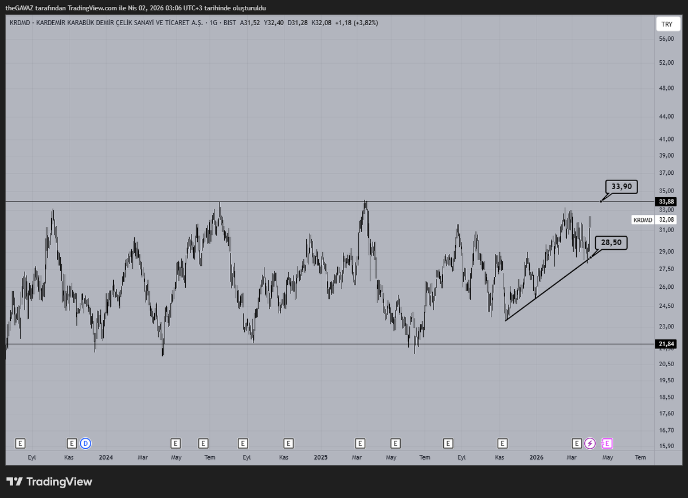This screenshot has height=498, width=688.
Task: Click the 52,00 price axis label
Action: (666, 62)
